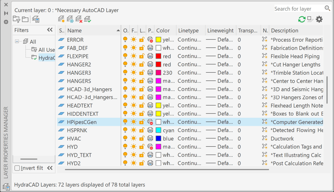334x192 pixels.
Task: Lock the HEADTEXT layer padlock
Action: (x=142, y=105)
